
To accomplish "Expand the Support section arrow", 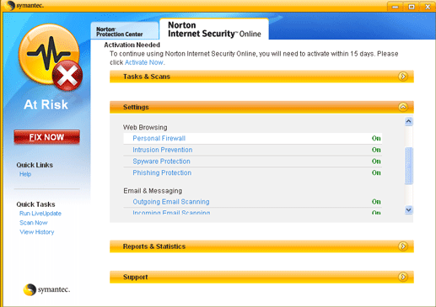I will [x=403, y=277].
